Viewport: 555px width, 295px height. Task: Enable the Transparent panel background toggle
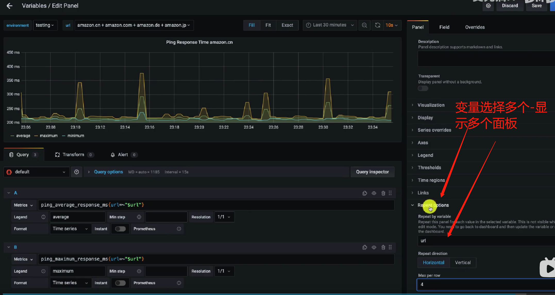(423, 88)
